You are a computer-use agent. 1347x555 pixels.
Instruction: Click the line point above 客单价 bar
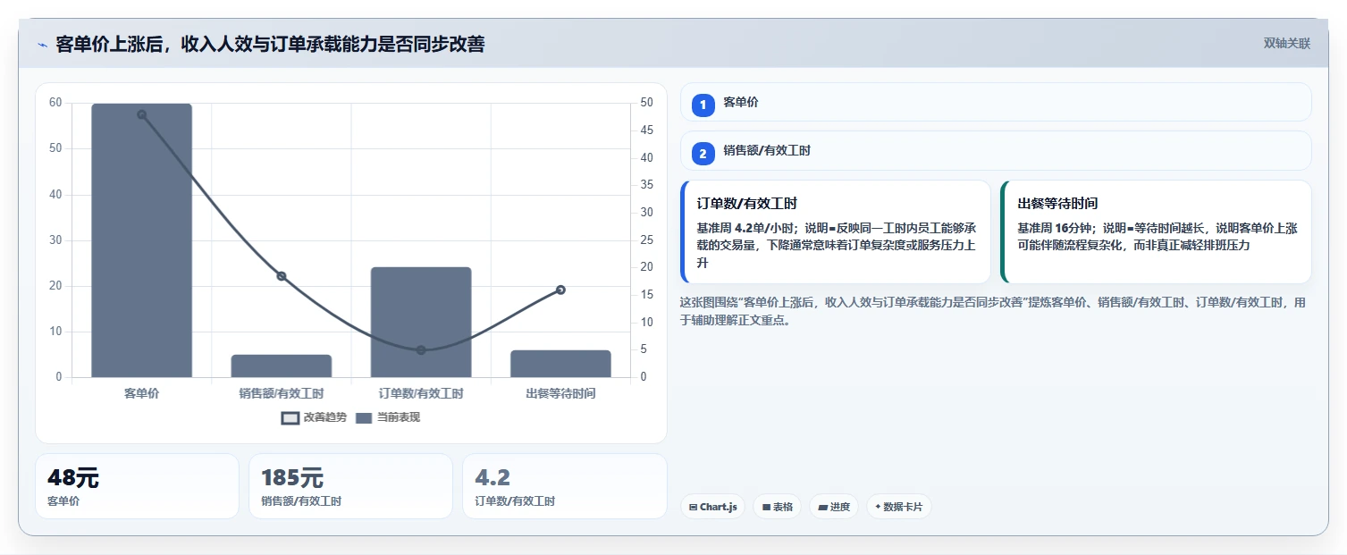(x=141, y=114)
